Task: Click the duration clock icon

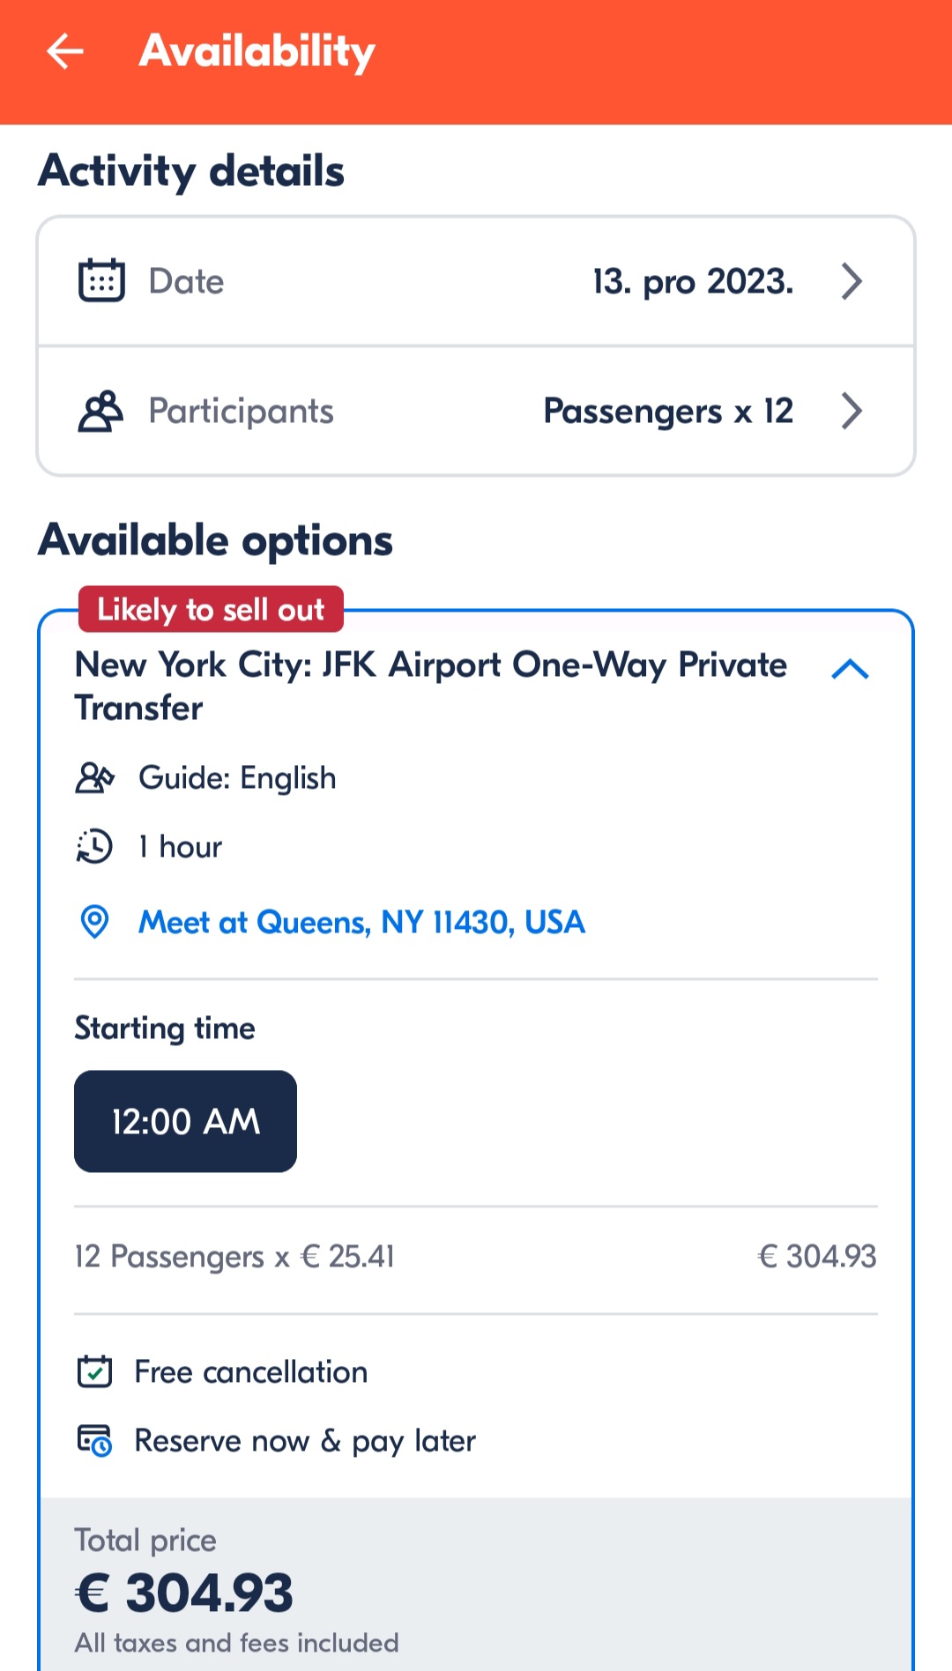Action: (94, 847)
